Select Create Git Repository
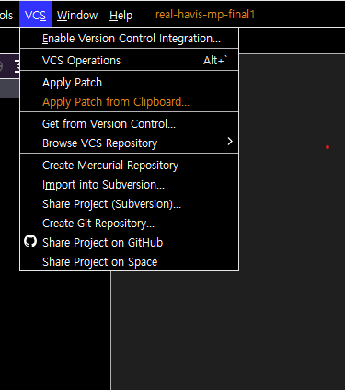 pos(129,224)
